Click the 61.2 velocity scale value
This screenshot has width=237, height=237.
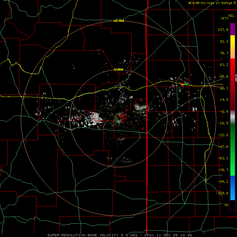coord(224,65)
